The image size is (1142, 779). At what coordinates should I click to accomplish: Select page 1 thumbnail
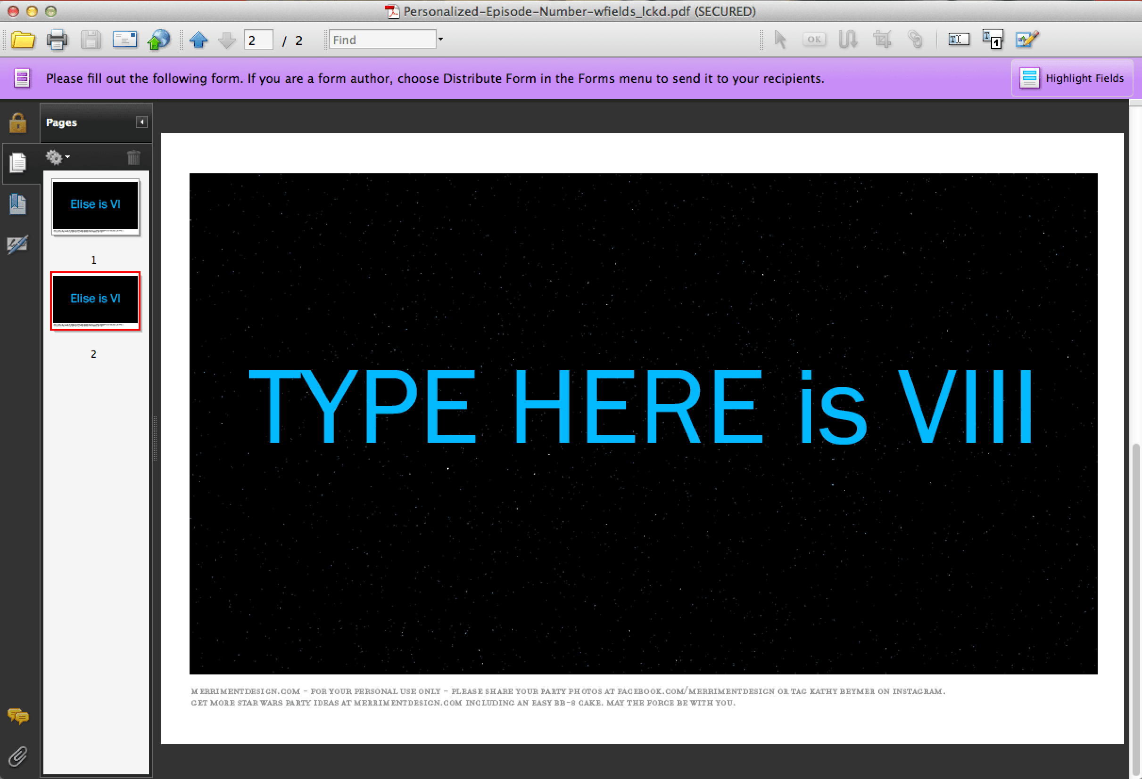click(x=95, y=207)
